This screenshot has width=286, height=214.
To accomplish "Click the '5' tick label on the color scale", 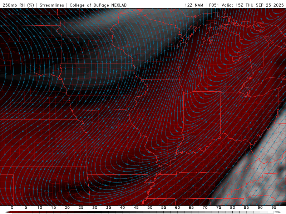I will [26, 208].
